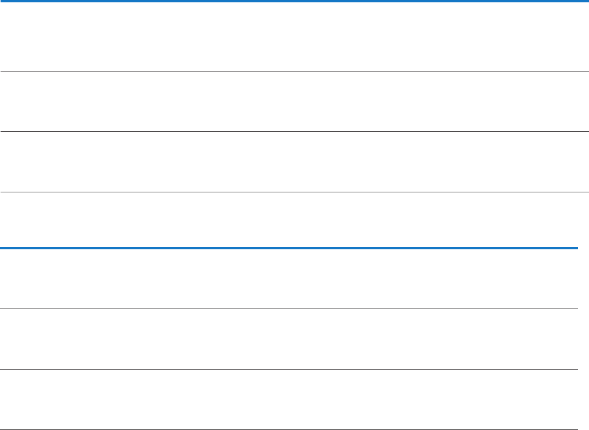
Task: Select the third empty row of upper table
Action: (294, 162)
